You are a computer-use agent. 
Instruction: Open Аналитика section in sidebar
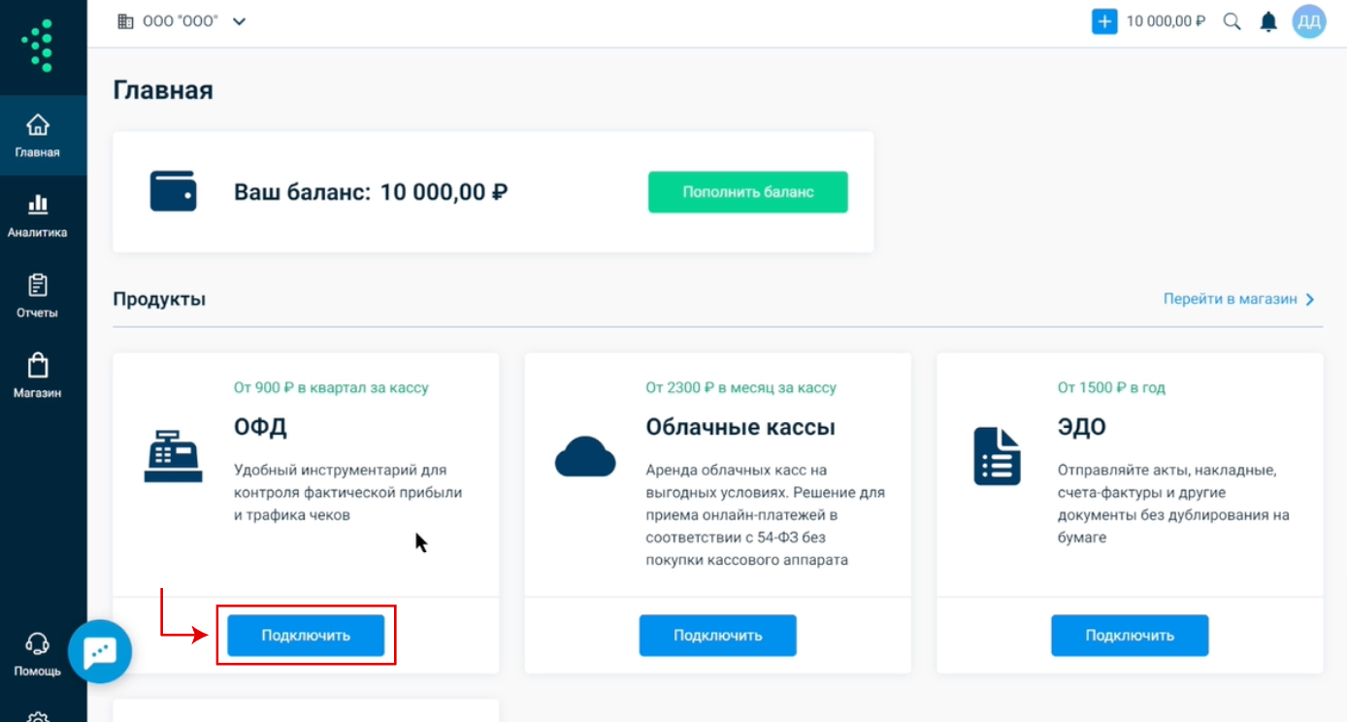coord(38,215)
